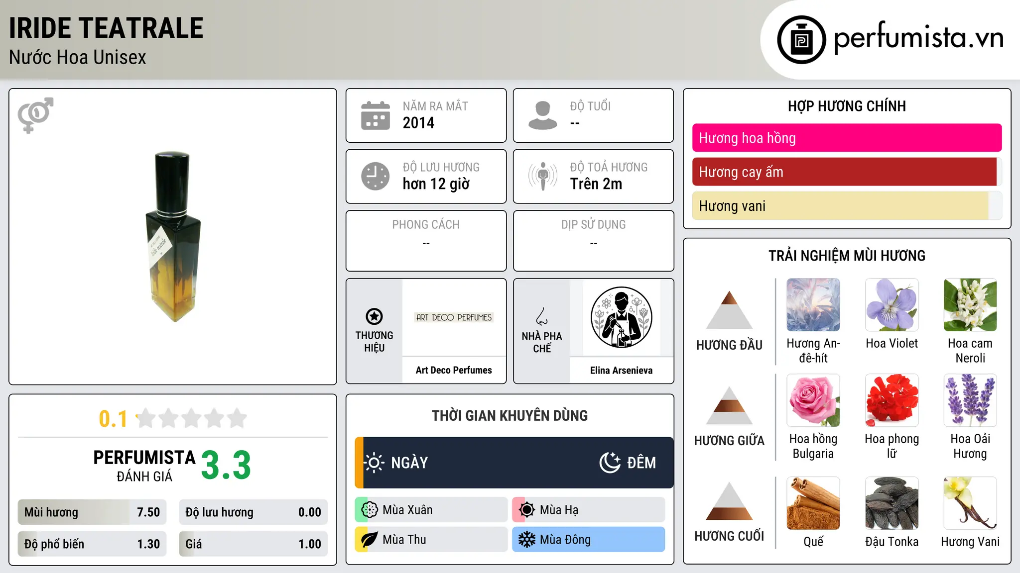Click the star badge brand icon
Screen dimensions: 1020x573
tap(374, 316)
